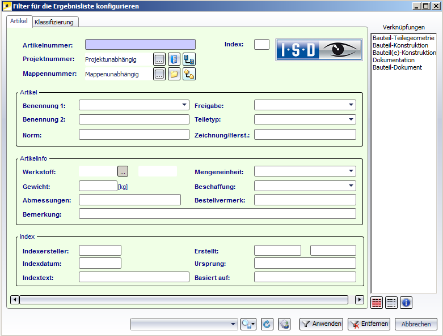Open the Freigabe dropdown list
Image resolution: width=443 pixels, height=336 pixels.
click(x=351, y=105)
